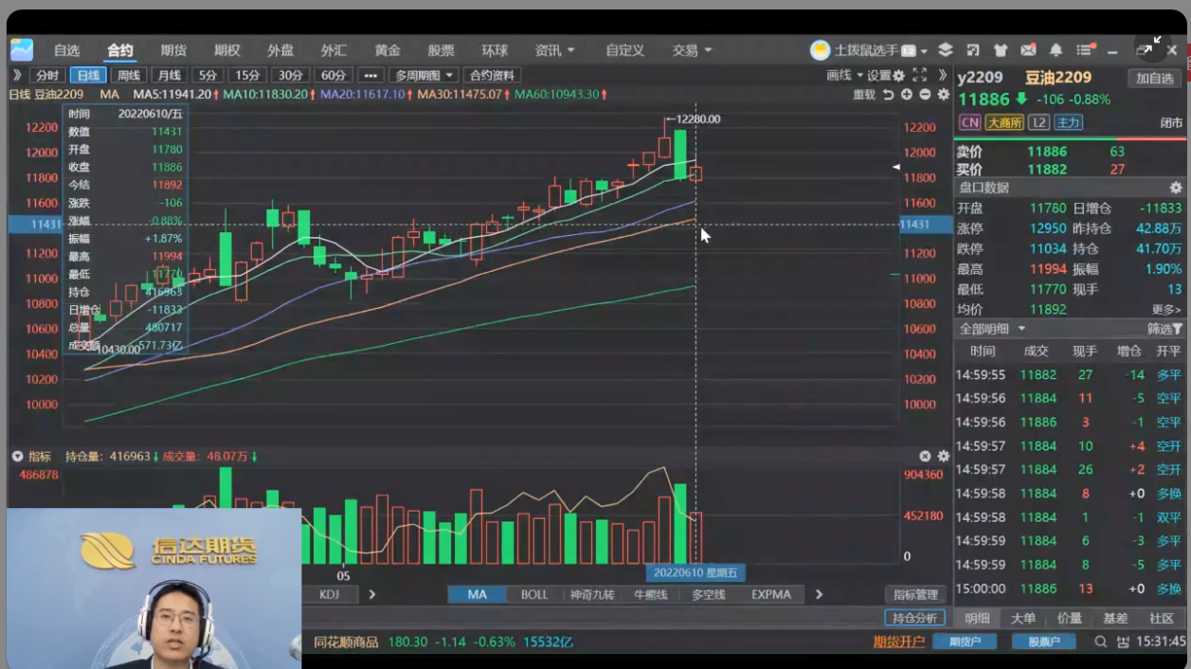Click the undo arrow next to 重载

point(888,95)
